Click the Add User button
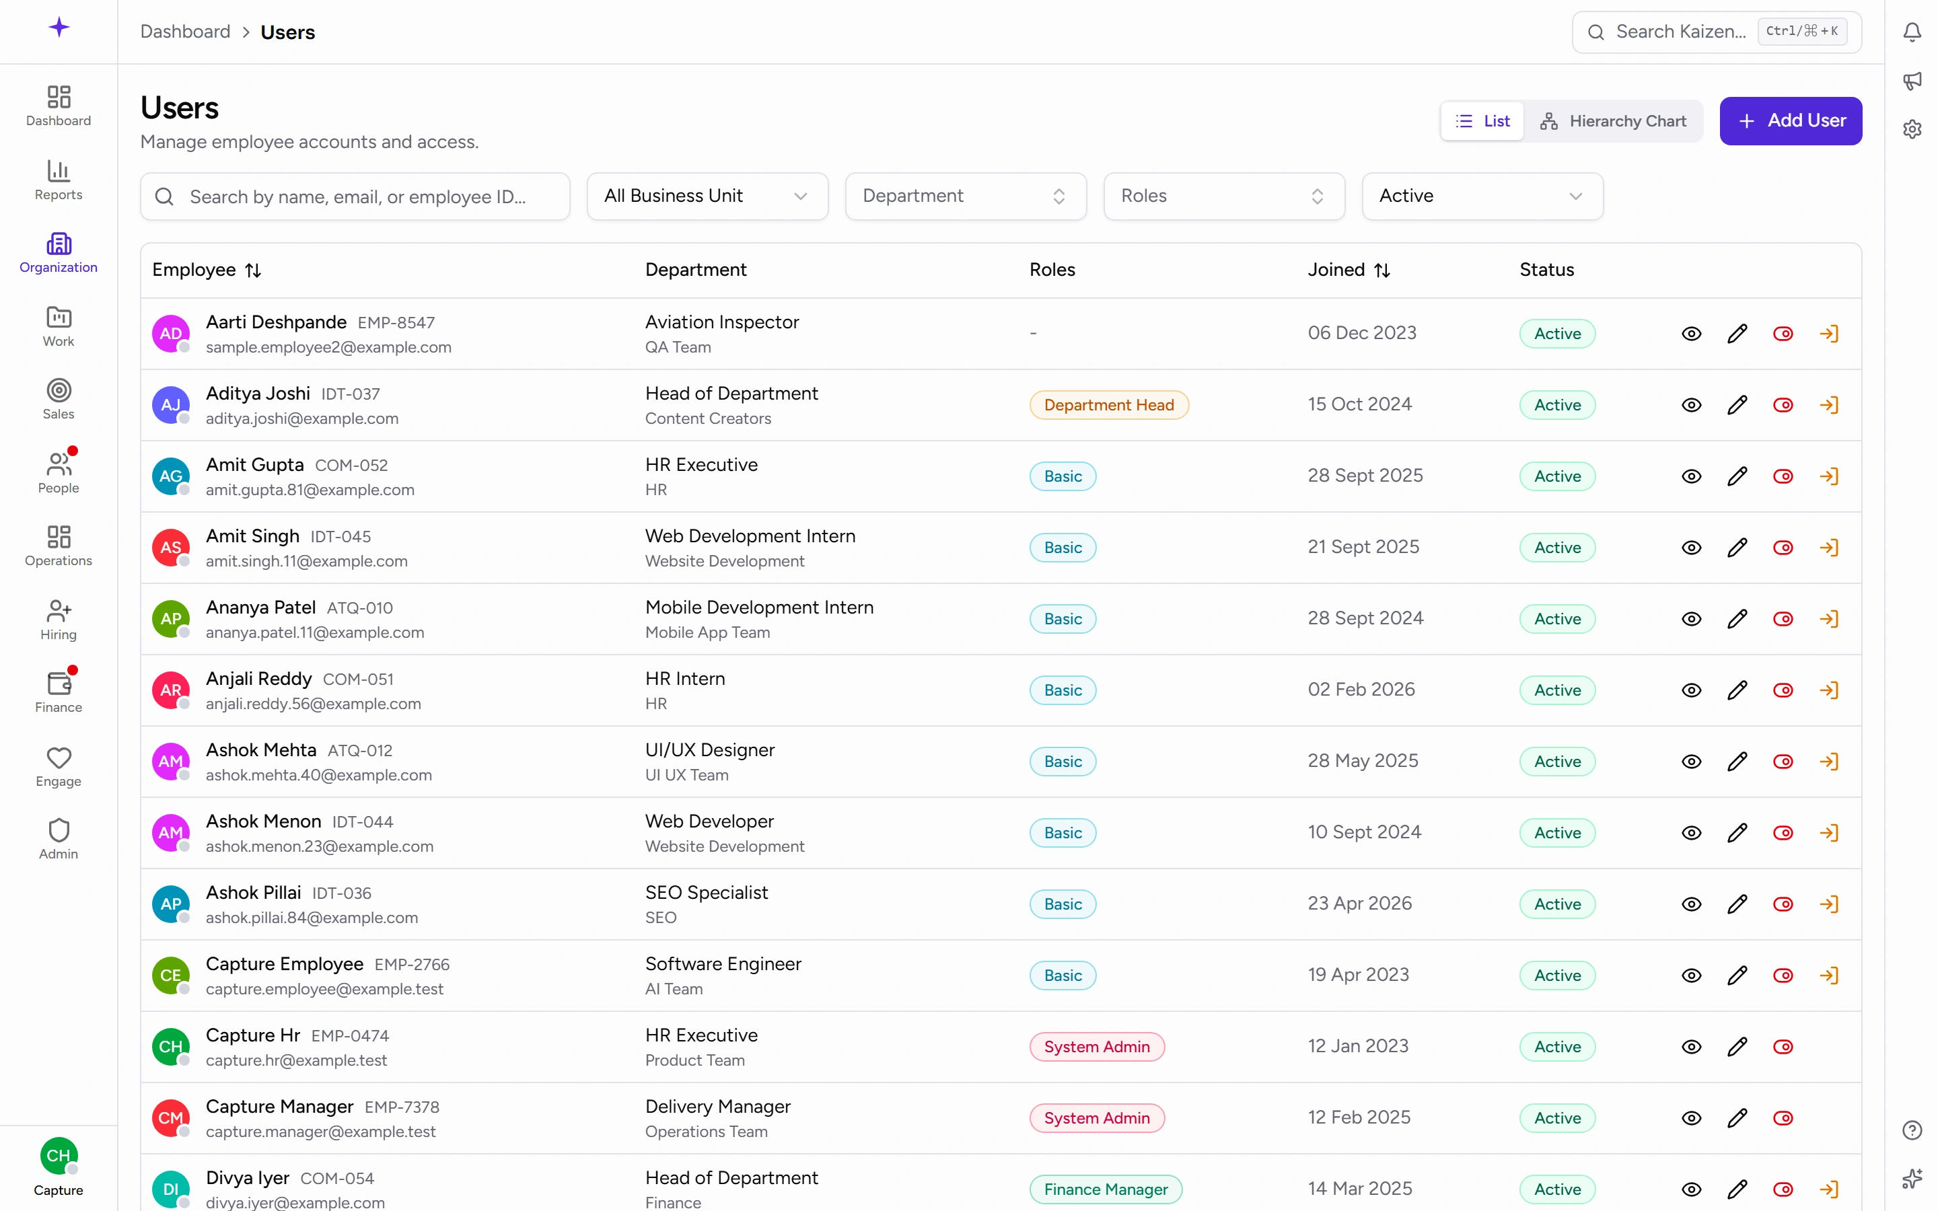The width and height of the screenshot is (1938, 1211). [1791, 121]
